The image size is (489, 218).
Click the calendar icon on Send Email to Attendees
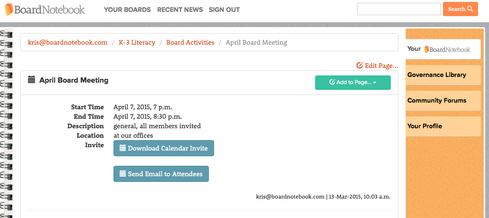(122, 174)
